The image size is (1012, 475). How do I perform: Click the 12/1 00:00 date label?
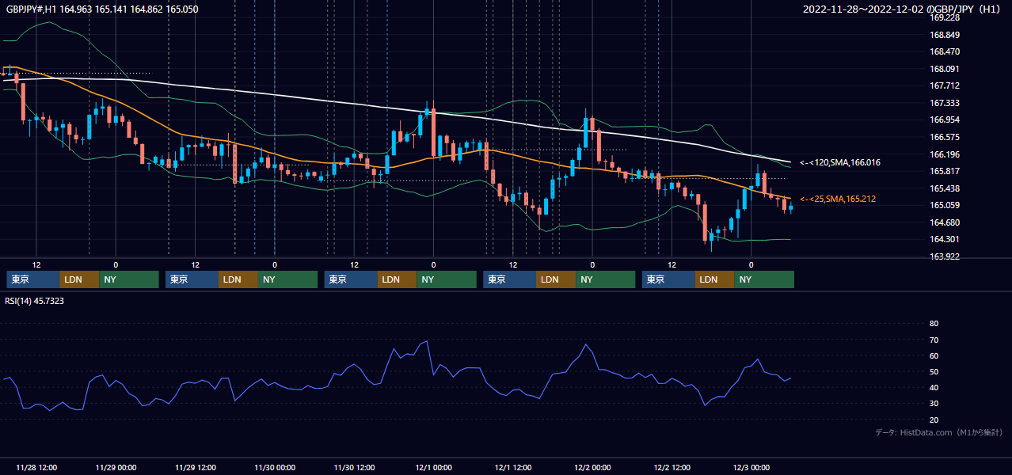click(x=433, y=467)
